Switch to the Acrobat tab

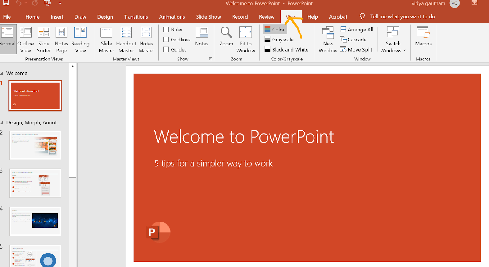click(338, 17)
